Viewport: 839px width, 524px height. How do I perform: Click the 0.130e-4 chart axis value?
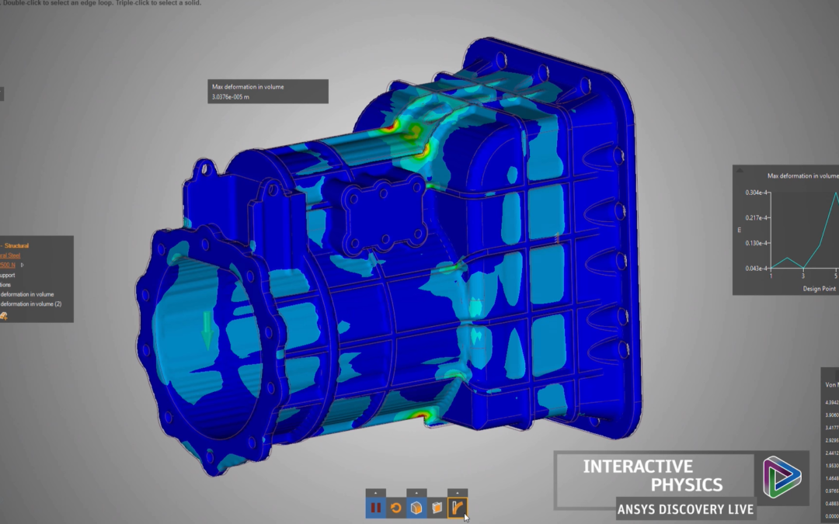point(756,243)
